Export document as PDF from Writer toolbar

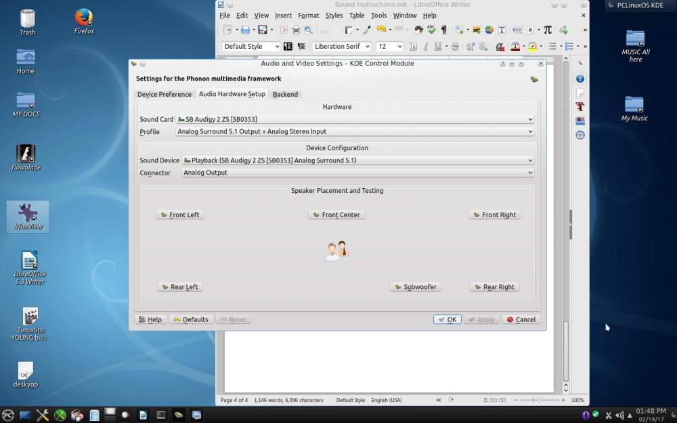[284, 30]
